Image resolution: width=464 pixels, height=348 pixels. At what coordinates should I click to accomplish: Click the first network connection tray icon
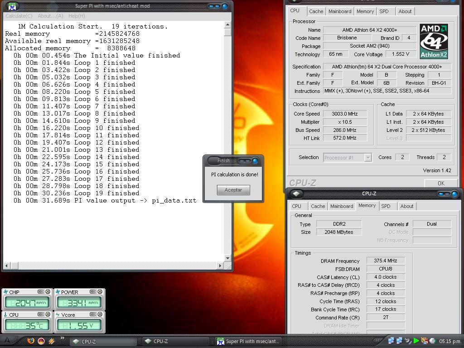point(391,341)
